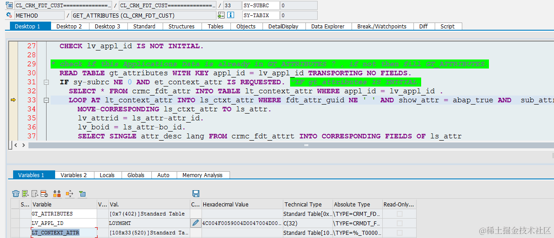Click the Variable column header
This screenshot has width=554, height=238.
tap(63, 204)
